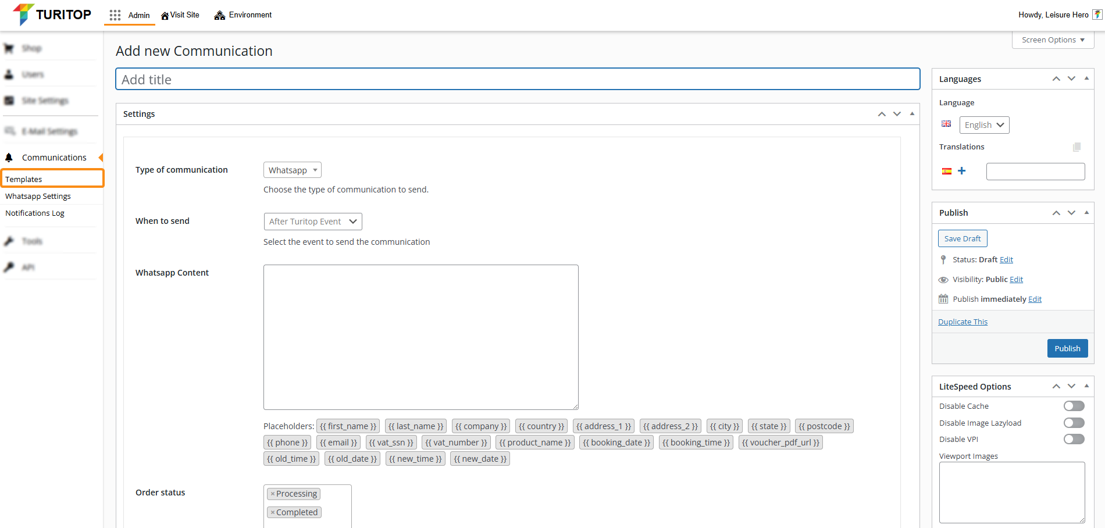The image size is (1105, 528).
Task: Click the user avatar next to Howdy
Action: tap(1097, 15)
